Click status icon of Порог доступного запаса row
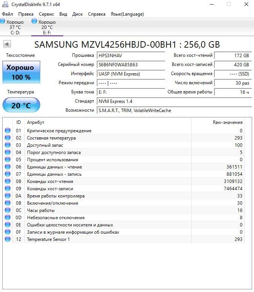 [8, 152]
